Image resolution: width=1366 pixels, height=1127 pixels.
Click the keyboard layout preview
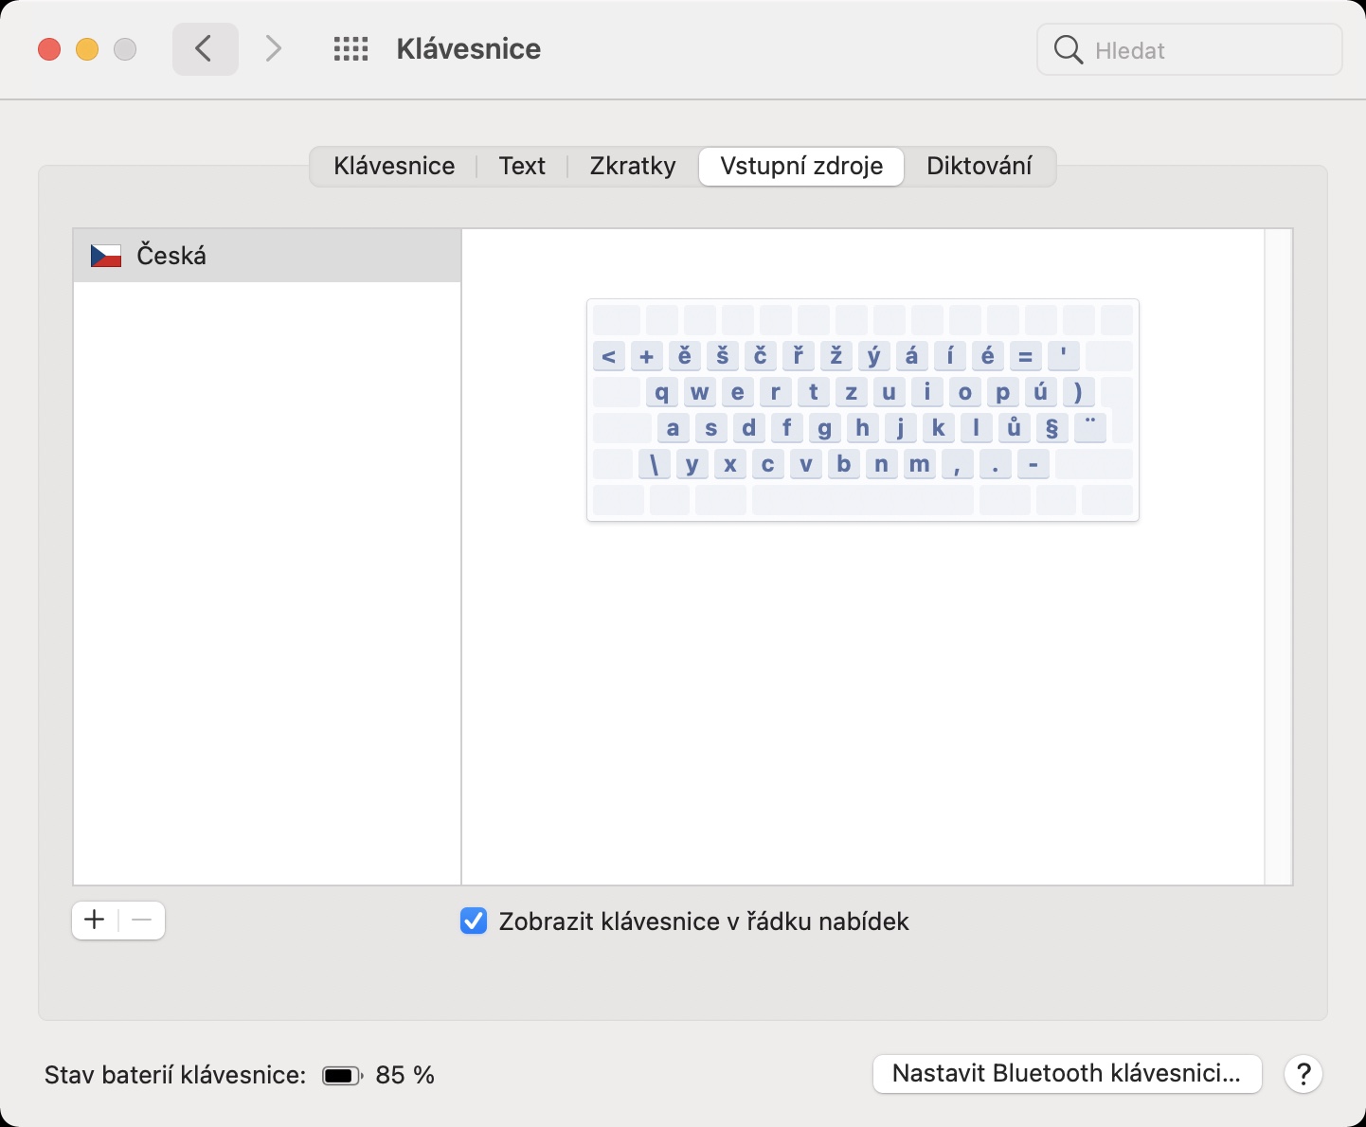(863, 410)
